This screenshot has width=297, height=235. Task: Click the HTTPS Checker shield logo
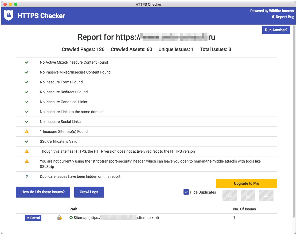tap(9, 15)
